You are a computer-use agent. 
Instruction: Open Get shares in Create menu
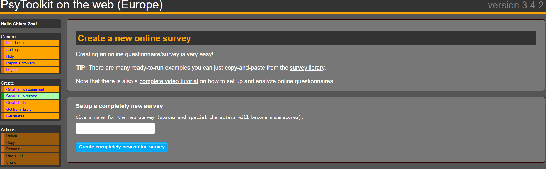tap(15, 116)
